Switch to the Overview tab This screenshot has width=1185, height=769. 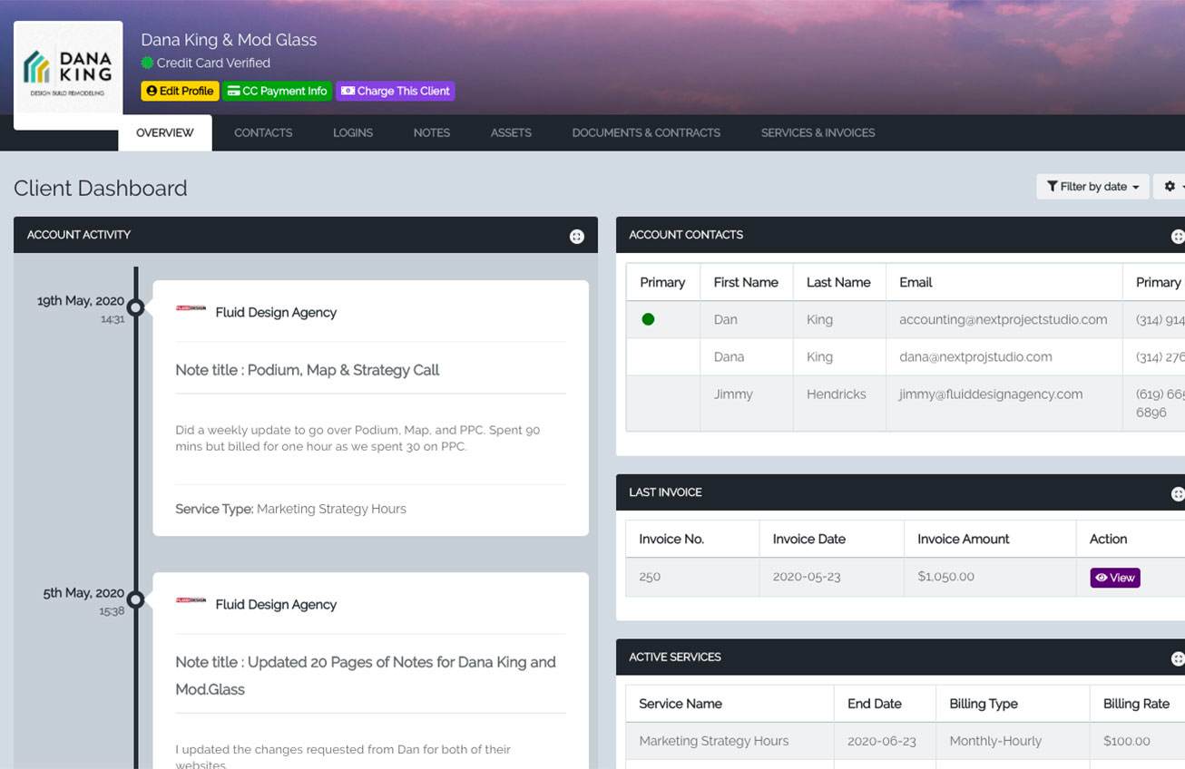point(165,132)
